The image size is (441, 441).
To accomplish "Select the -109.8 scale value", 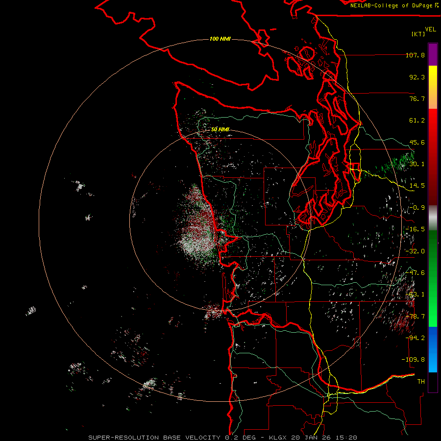I will (x=413, y=360).
